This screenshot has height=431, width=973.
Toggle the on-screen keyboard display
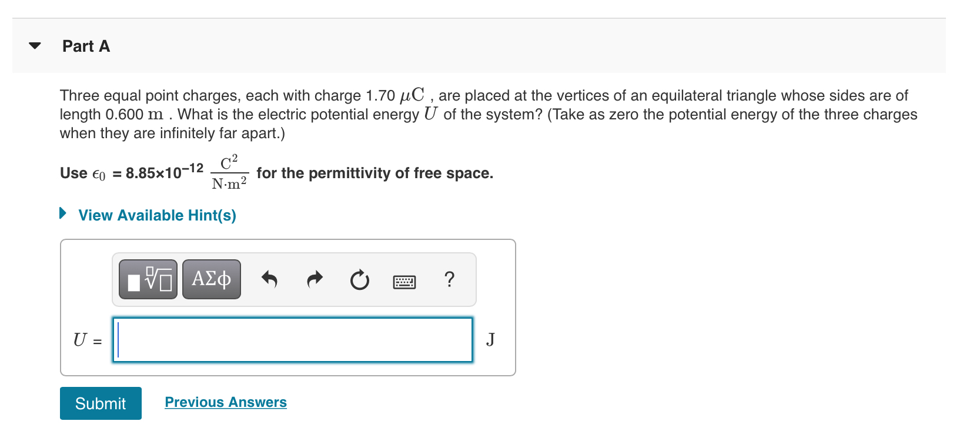[x=405, y=281]
